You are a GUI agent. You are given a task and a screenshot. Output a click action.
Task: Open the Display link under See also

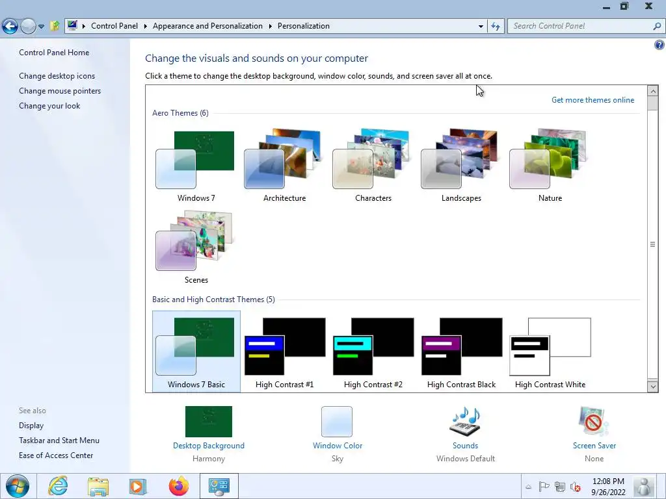point(31,426)
